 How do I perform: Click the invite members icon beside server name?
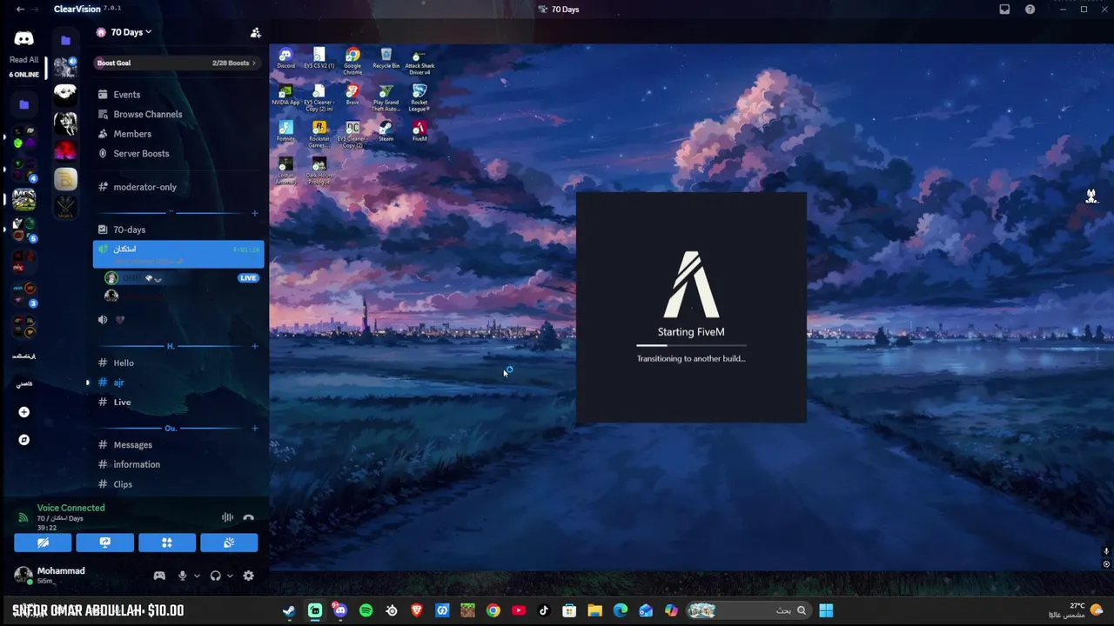(255, 32)
